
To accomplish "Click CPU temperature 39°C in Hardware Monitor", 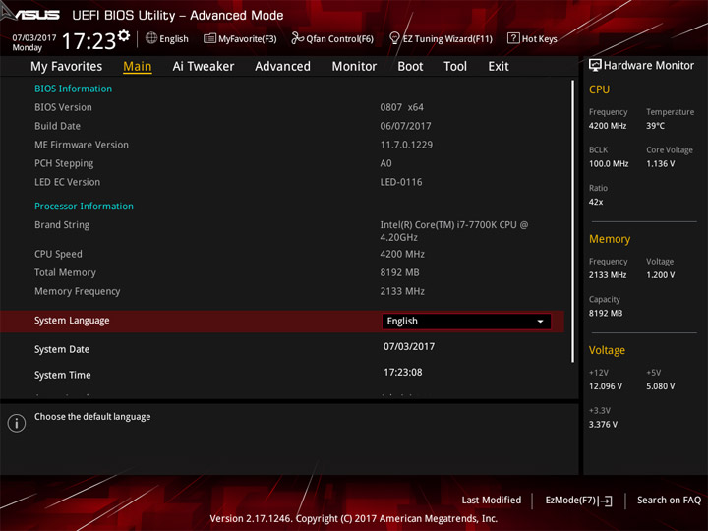I will coord(655,126).
